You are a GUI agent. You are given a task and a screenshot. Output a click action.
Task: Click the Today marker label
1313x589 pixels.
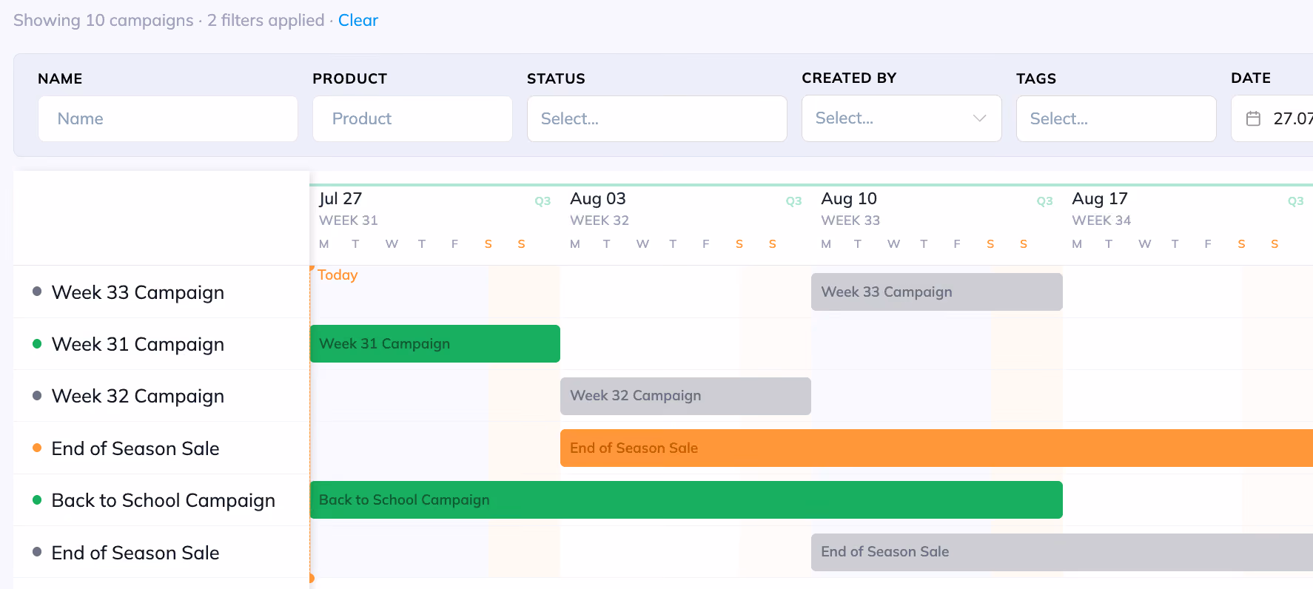[338, 275]
